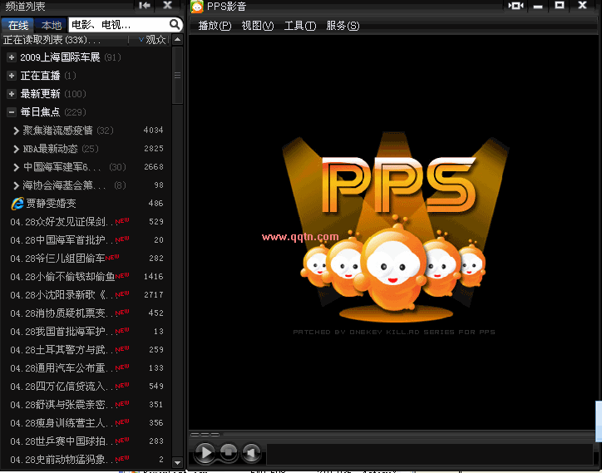Click the search magnifier icon

(x=175, y=25)
